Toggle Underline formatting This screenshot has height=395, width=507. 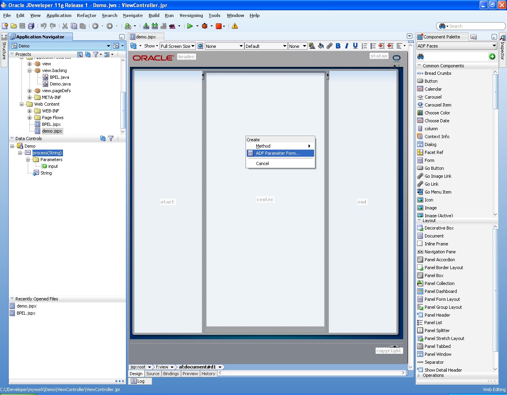click(x=355, y=46)
